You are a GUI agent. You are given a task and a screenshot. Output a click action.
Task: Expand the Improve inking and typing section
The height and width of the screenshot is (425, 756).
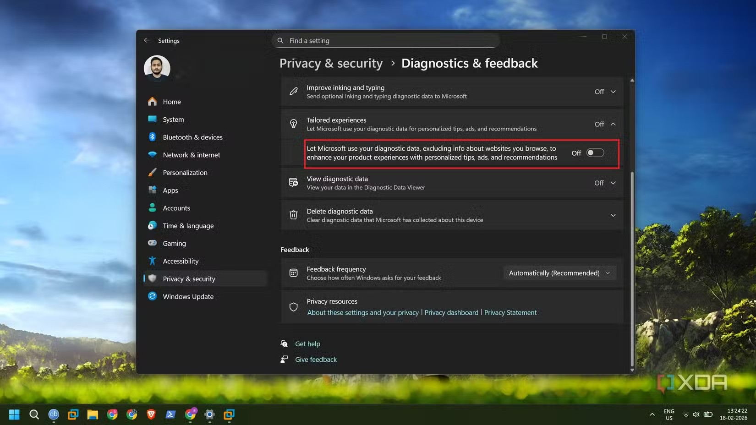click(x=613, y=92)
